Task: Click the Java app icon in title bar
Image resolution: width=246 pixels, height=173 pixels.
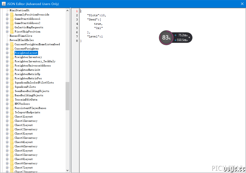Action: (x=4, y=4)
